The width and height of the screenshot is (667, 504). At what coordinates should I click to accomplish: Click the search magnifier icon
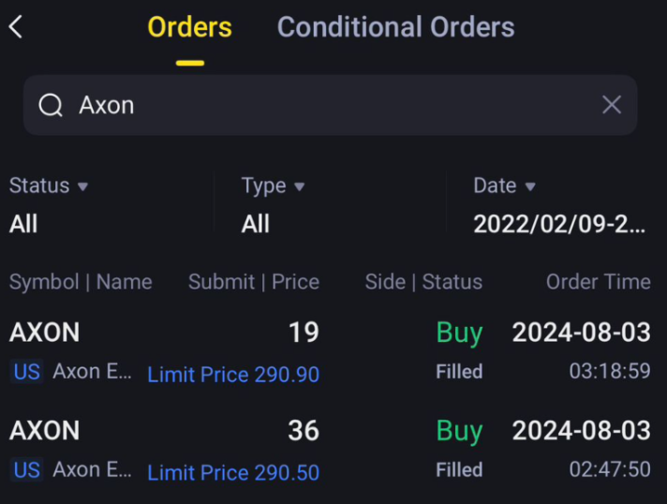click(50, 105)
